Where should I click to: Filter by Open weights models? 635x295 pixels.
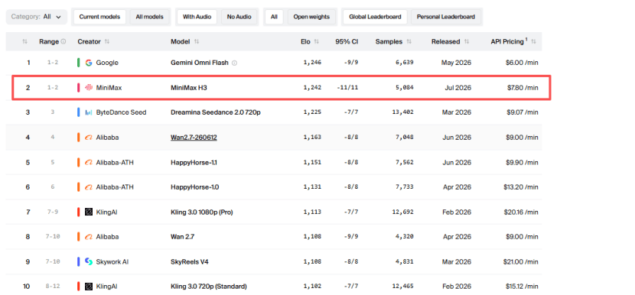click(x=311, y=17)
